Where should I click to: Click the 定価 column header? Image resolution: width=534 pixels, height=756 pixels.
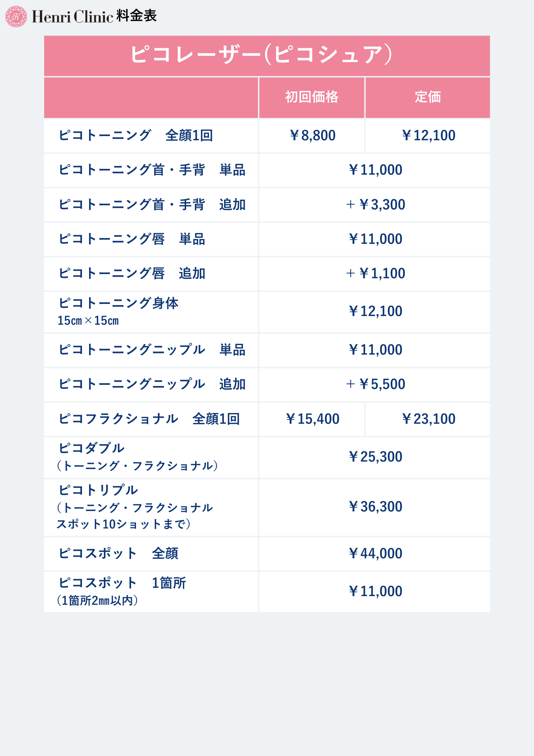tap(428, 98)
